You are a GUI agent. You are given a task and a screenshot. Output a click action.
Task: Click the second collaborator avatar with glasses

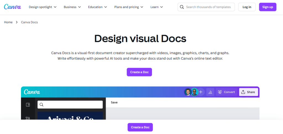click(x=194, y=92)
